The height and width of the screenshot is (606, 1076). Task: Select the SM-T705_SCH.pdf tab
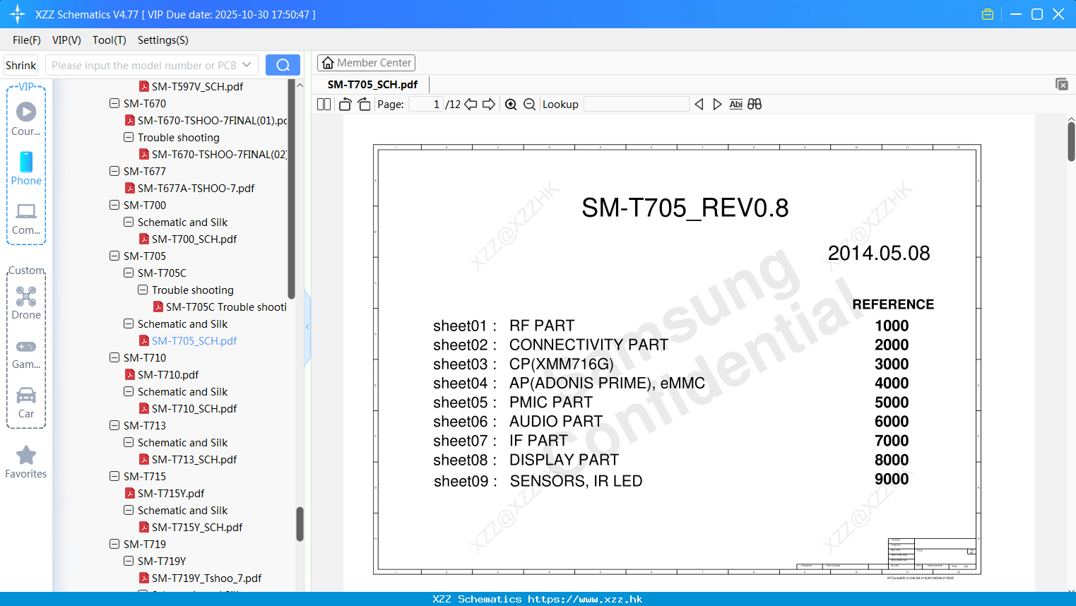point(372,85)
